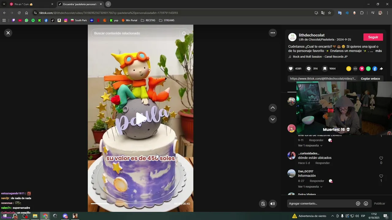Open tab search dropdown arrow
Screen dimensions: 392x220
point(4,4)
